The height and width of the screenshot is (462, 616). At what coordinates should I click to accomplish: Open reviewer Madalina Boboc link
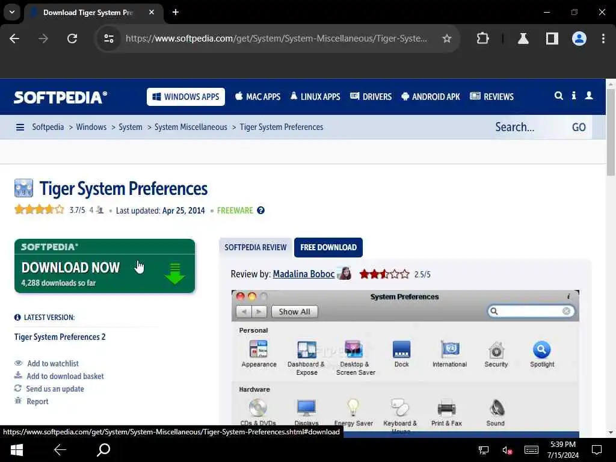304,274
